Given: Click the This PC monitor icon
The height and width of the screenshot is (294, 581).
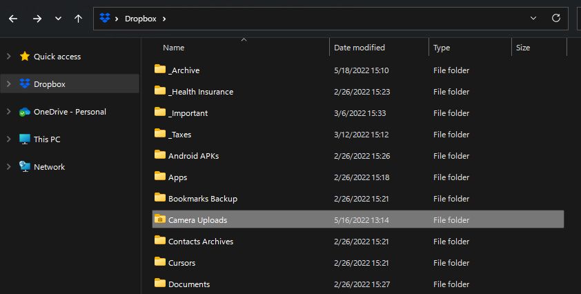Looking at the screenshot, I should pos(25,139).
